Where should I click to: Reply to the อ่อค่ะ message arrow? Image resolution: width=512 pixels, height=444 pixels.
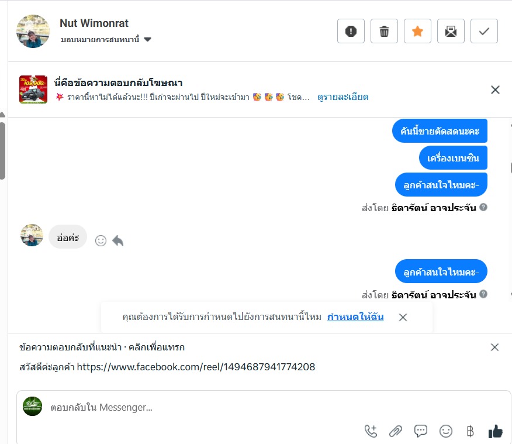point(118,241)
